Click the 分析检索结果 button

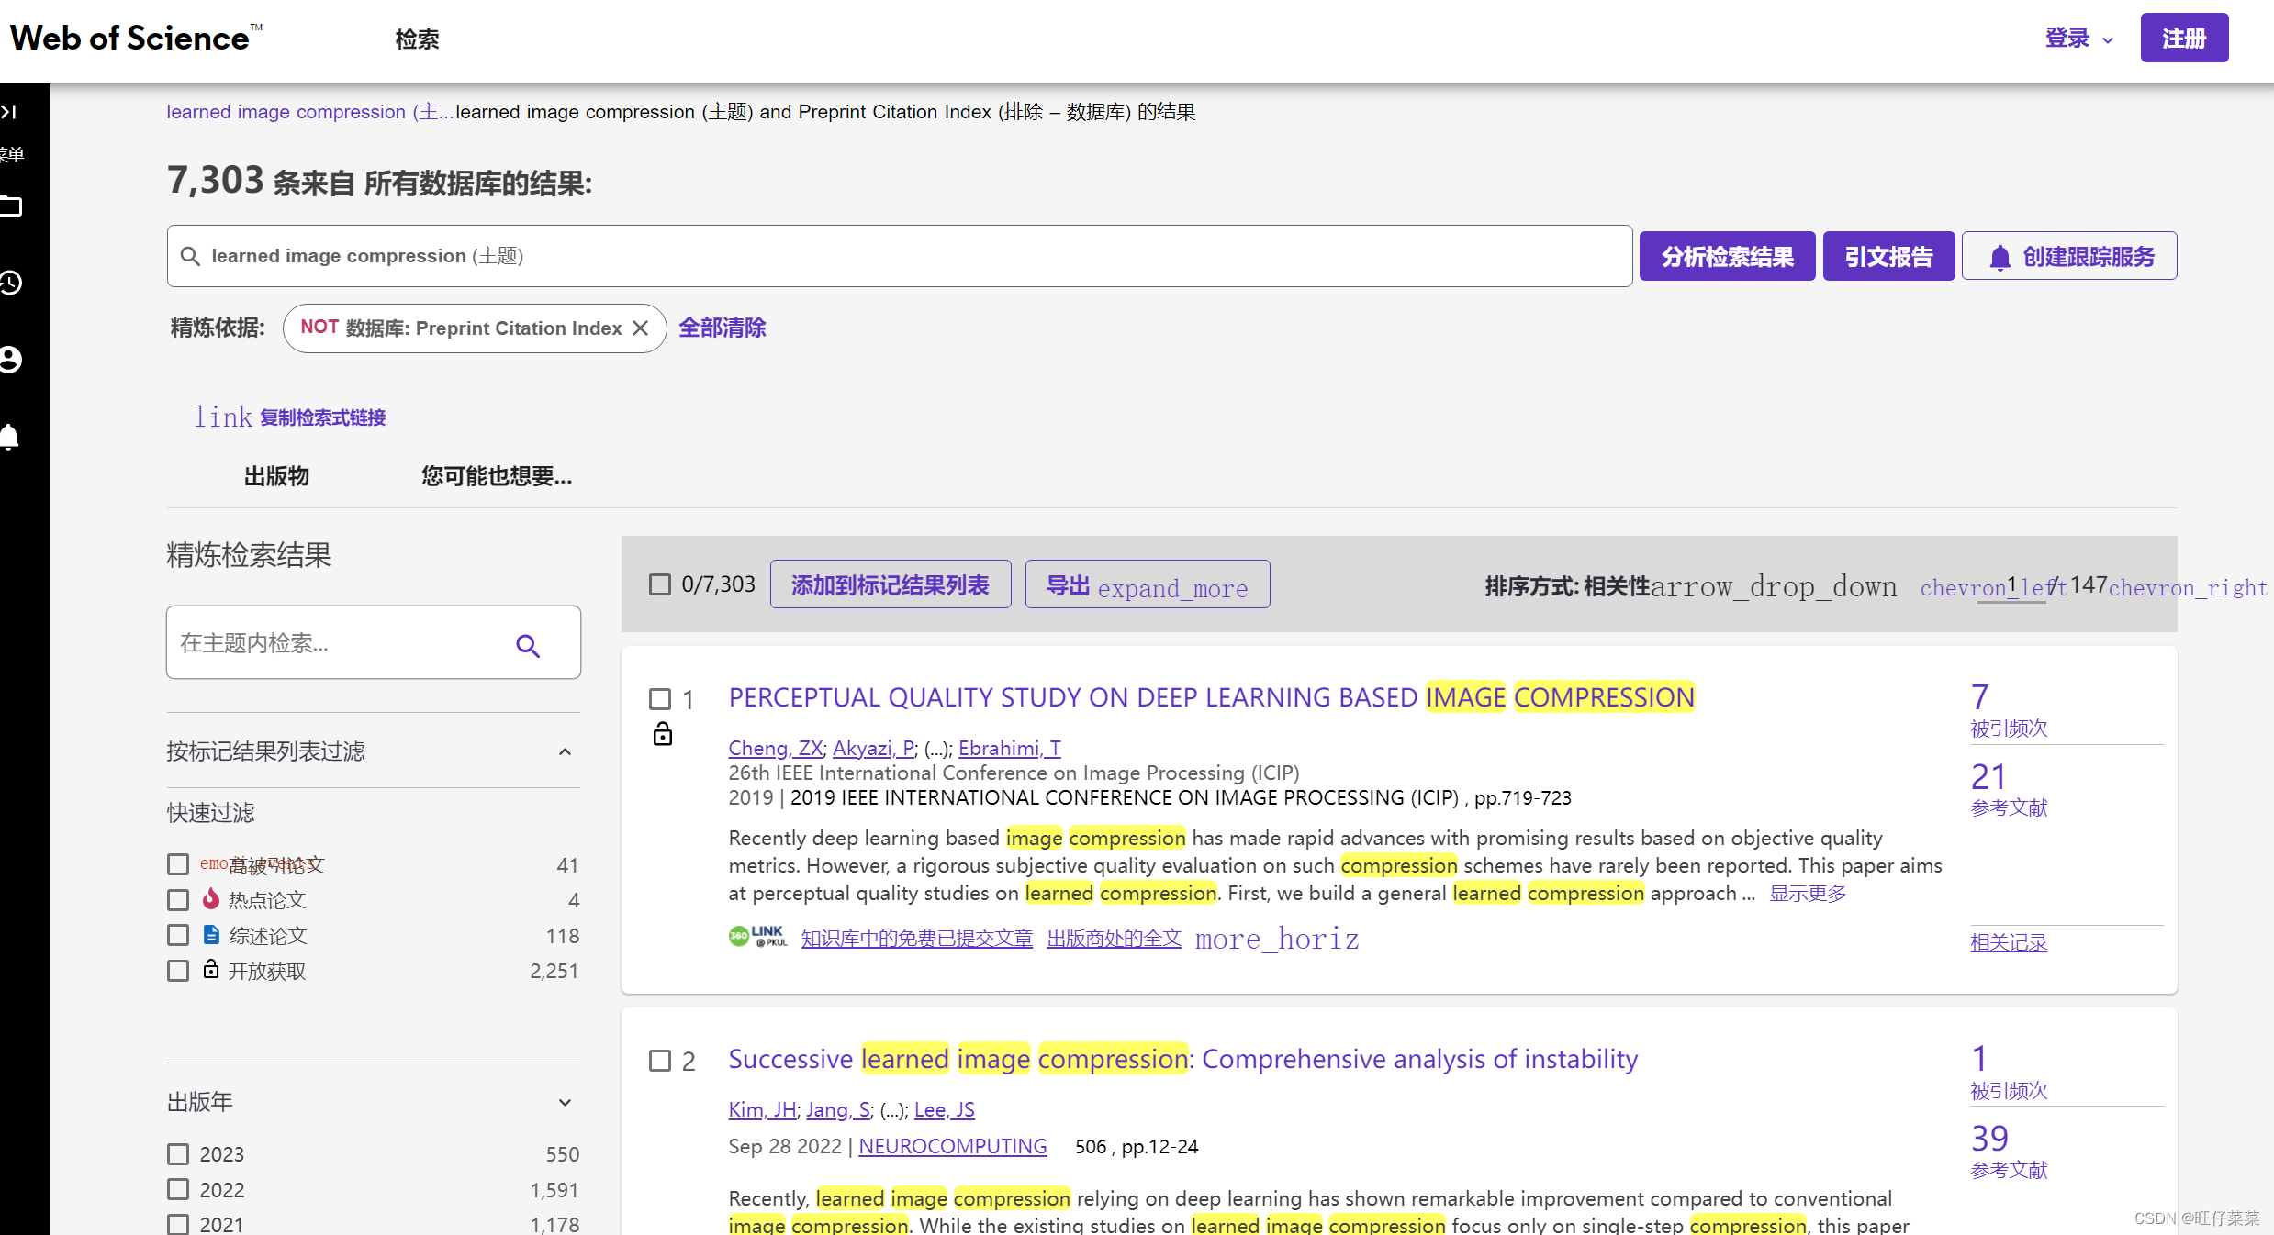(x=1726, y=256)
